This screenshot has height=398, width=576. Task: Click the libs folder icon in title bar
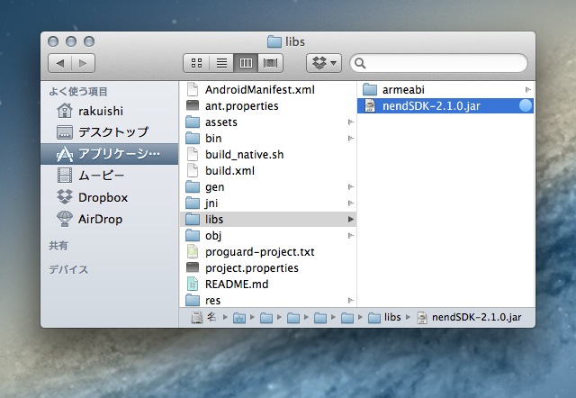click(274, 41)
